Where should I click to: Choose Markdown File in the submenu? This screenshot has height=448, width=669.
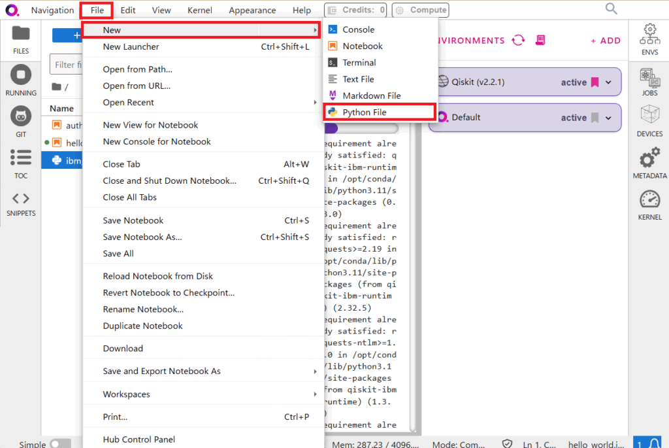click(371, 95)
